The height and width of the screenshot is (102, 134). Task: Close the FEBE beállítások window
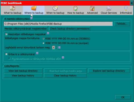click(132, 3)
